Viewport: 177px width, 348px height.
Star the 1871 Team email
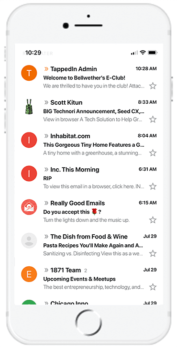coord(153,287)
